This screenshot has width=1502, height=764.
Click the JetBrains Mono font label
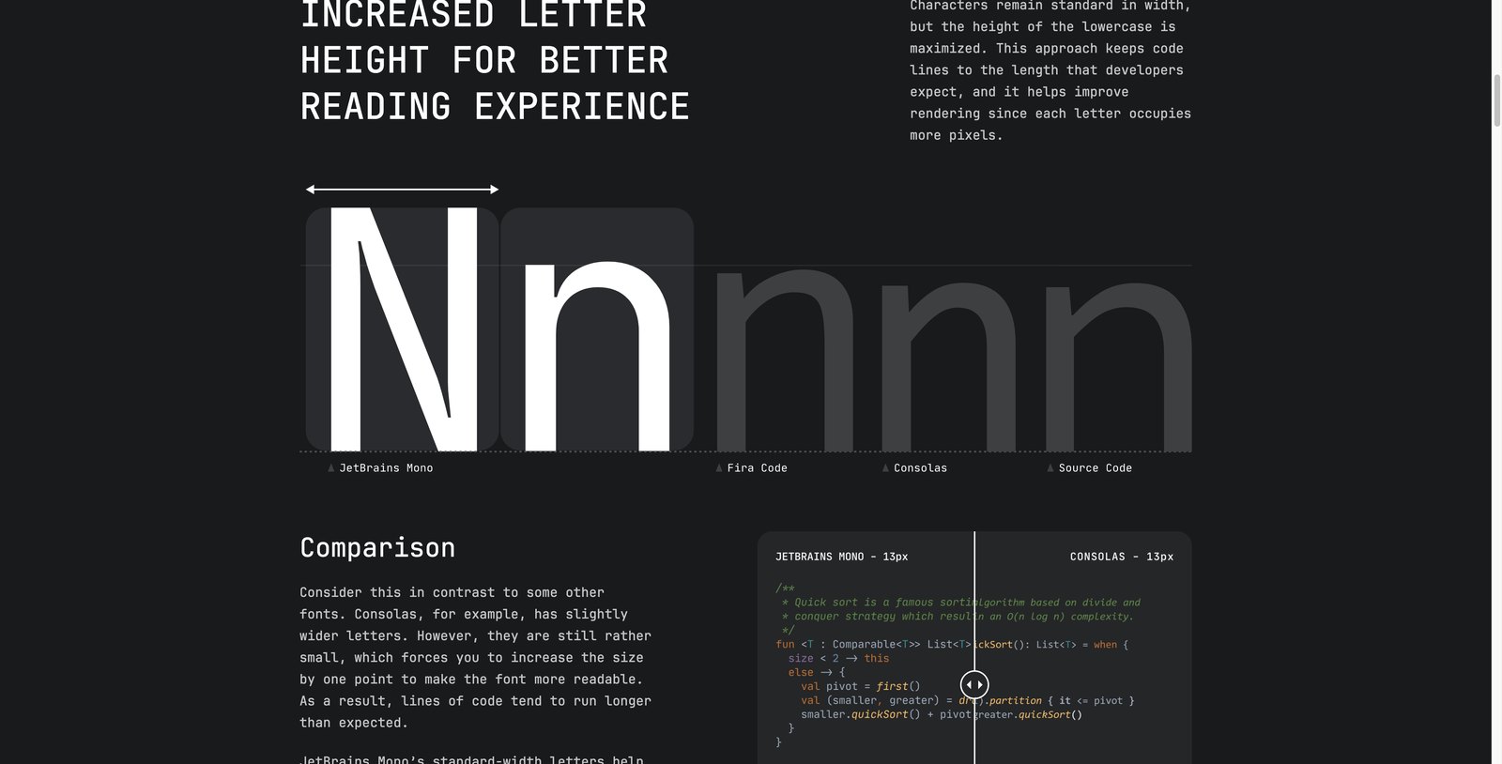point(386,467)
